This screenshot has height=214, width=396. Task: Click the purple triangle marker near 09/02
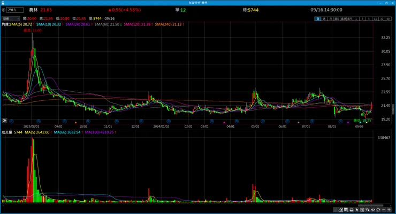348,122
